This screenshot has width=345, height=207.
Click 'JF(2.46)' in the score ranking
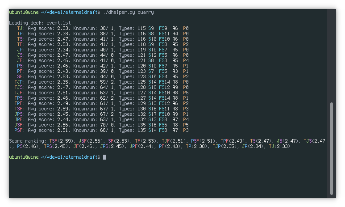(84, 146)
